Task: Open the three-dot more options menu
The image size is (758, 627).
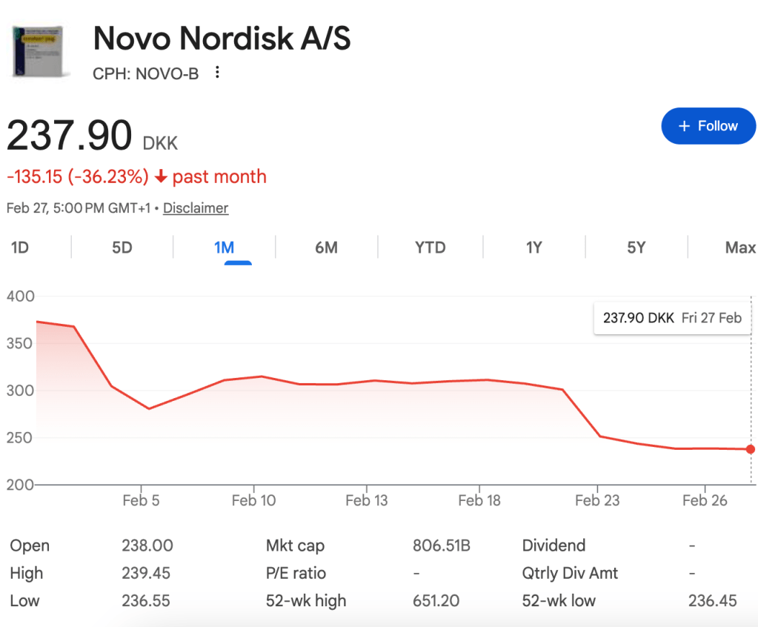Action: click(x=217, y=73)
